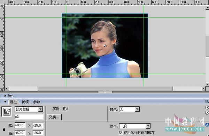Image resolution: width=209 pixels, height=136 pixels.
Task: Open the 混合 blend mode dropdown
Action: [148, 126]
